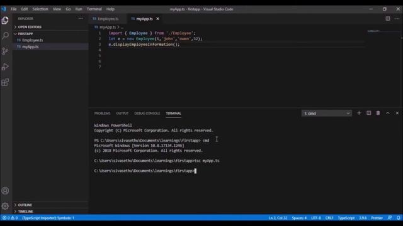This screenshot has height=226, width=403.
Task: Focus the terminal command prompt line
Action: pyautogui.click(x=145, y=171)
